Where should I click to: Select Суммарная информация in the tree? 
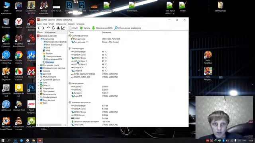click(55, 42)
